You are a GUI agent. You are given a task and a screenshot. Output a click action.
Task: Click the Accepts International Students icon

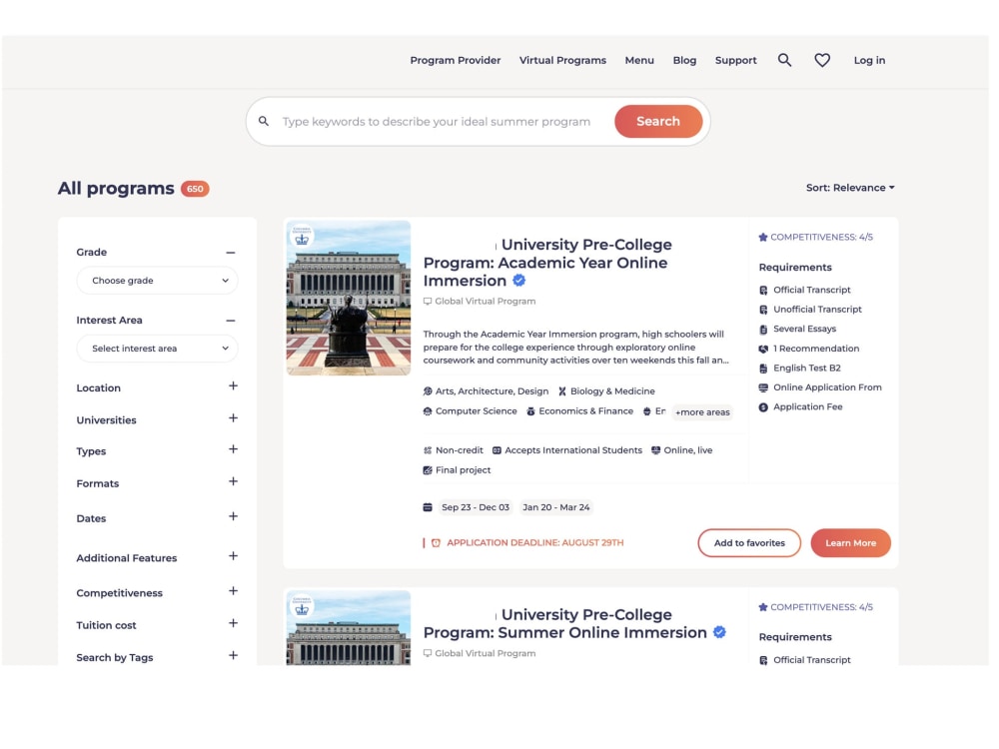497,450
